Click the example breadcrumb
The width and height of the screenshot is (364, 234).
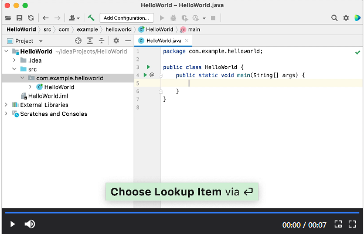click(87, 29)
